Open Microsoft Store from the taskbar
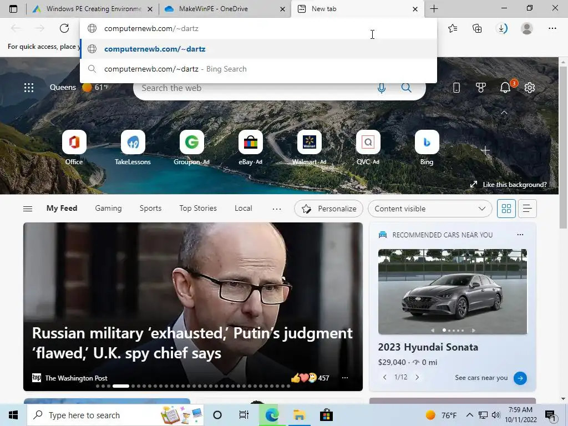This screenshot has width=568, height=426. (x=326, y=415)
